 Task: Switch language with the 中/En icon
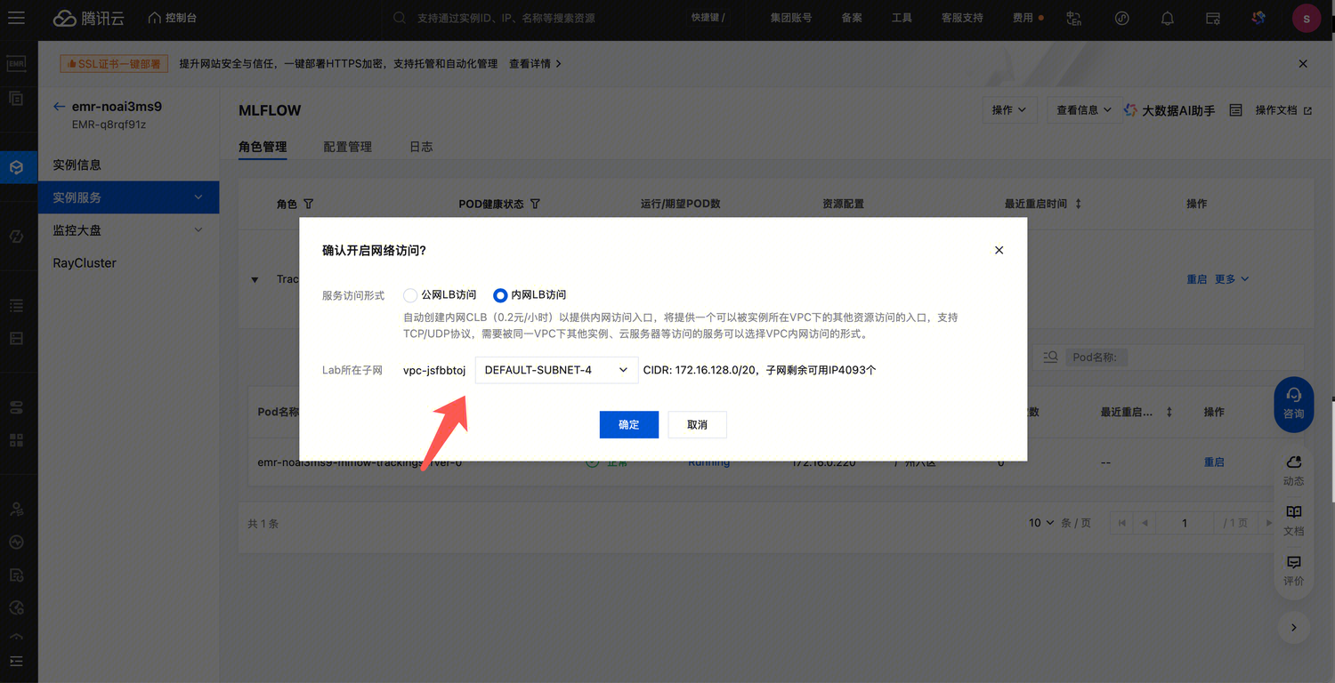(x=1074, y=18)
